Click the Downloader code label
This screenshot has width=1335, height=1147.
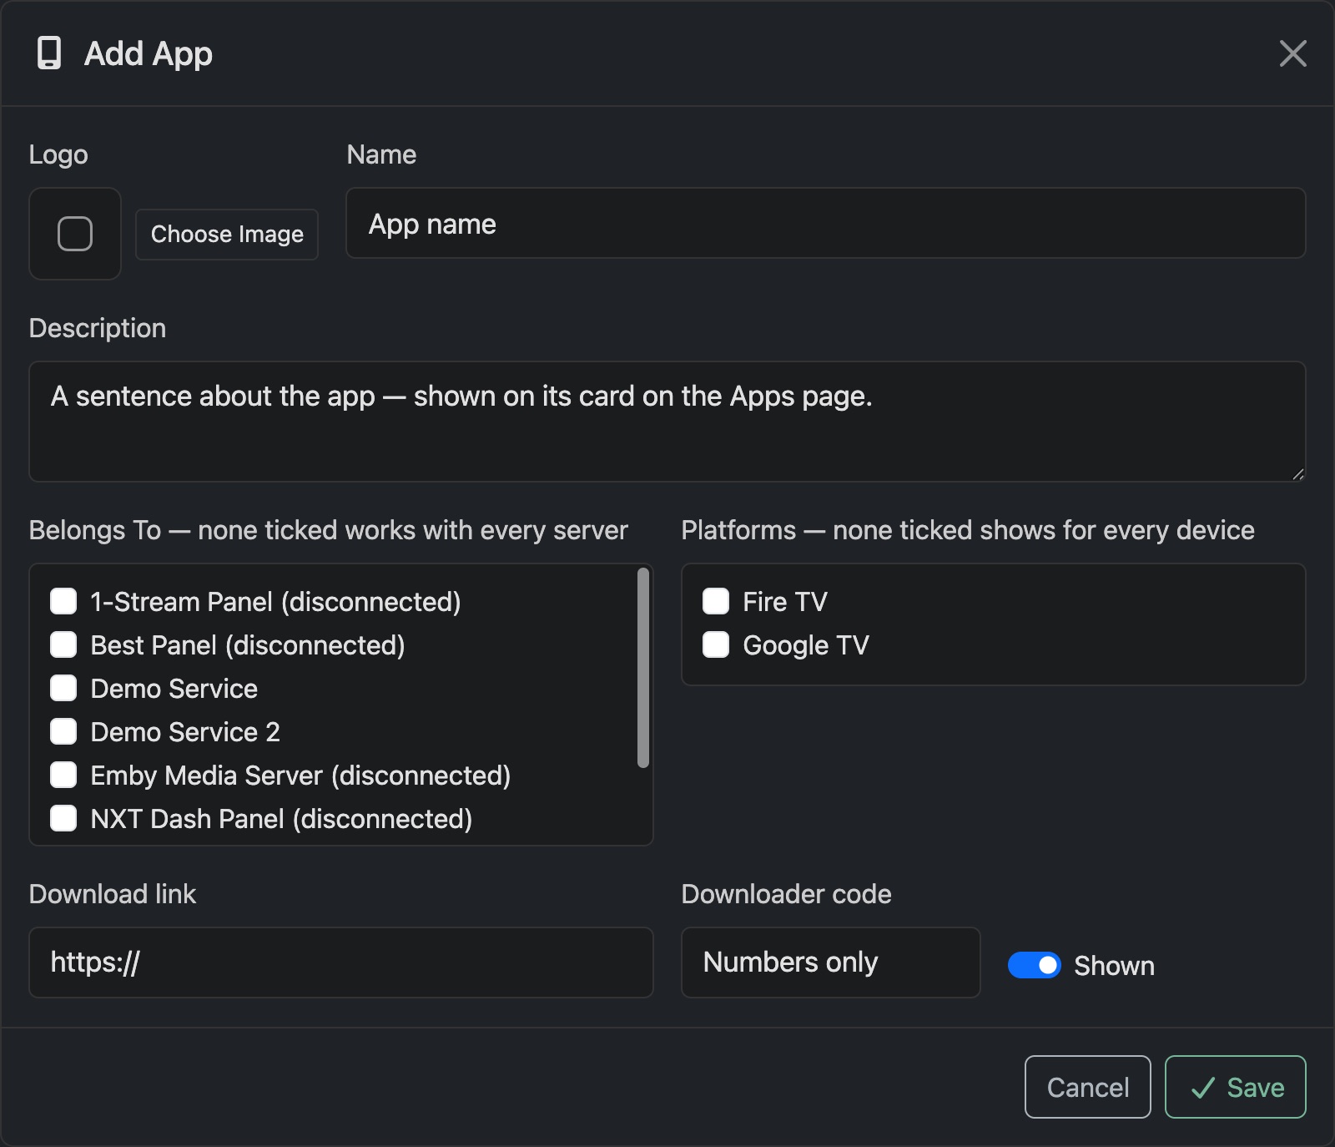pos(787,894)
